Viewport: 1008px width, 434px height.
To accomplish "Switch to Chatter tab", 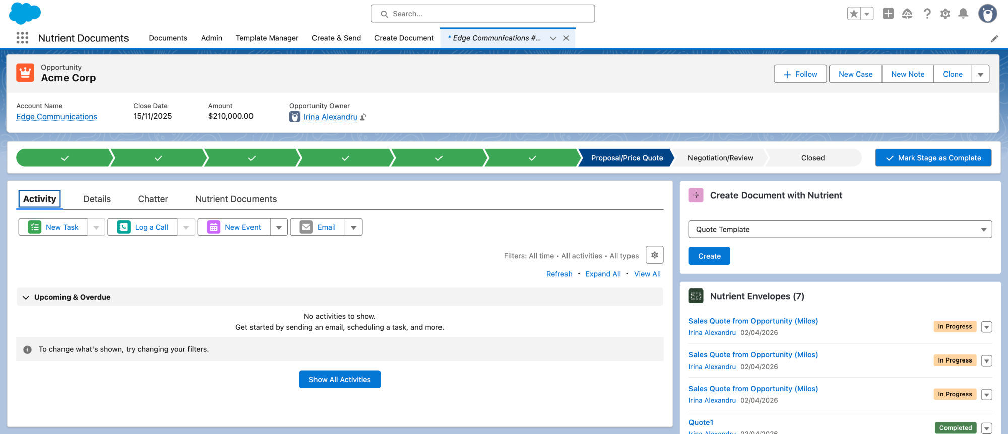I will pyautogui.click(x=153, y=199).
